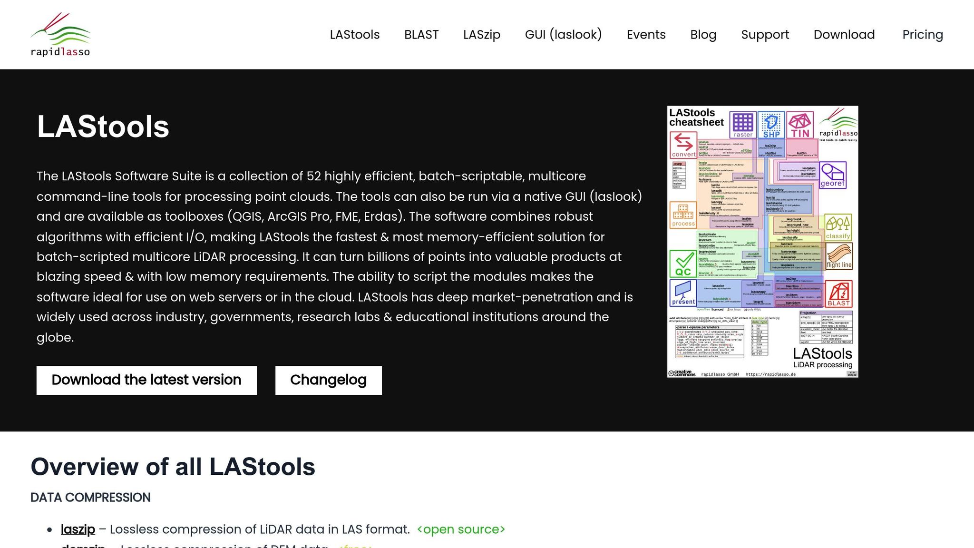This screenshot has height=548, width=974.
Task: Click the QC checkmark icon on cheatsheet
Action: point(683,264)
